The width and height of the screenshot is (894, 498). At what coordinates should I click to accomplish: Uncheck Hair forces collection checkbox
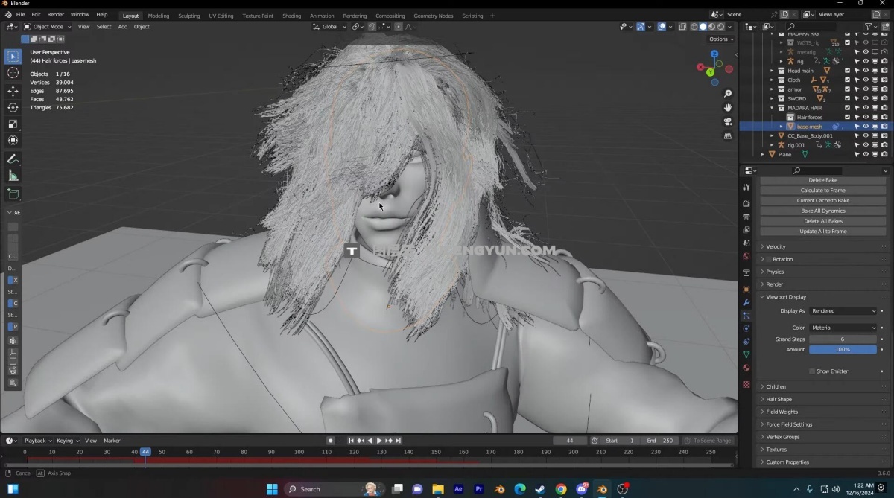(847, 117)
